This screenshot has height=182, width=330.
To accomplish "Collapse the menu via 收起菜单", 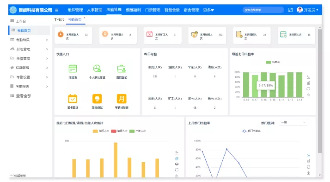I will tap(18, 176).
